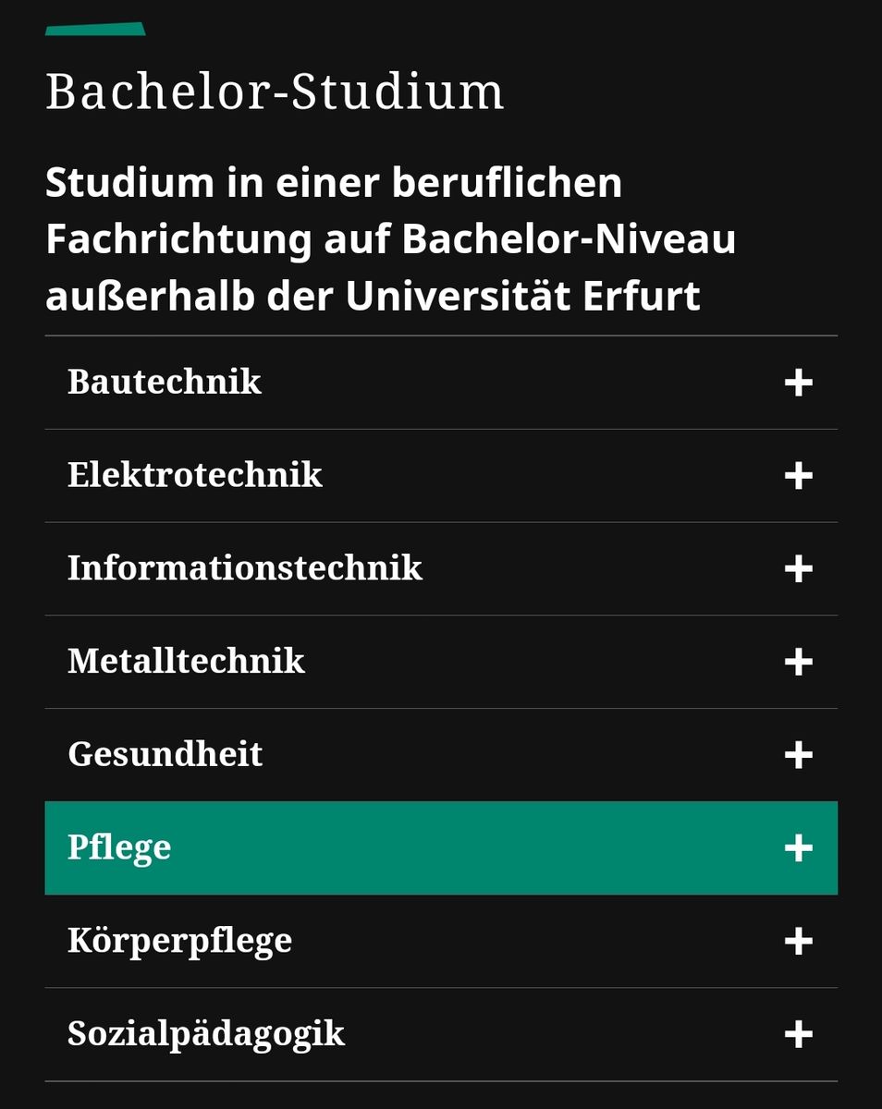Screen dimensions: 882x1109
Task: Select the Gesundheit accordion label
Action: pos(165,755)
